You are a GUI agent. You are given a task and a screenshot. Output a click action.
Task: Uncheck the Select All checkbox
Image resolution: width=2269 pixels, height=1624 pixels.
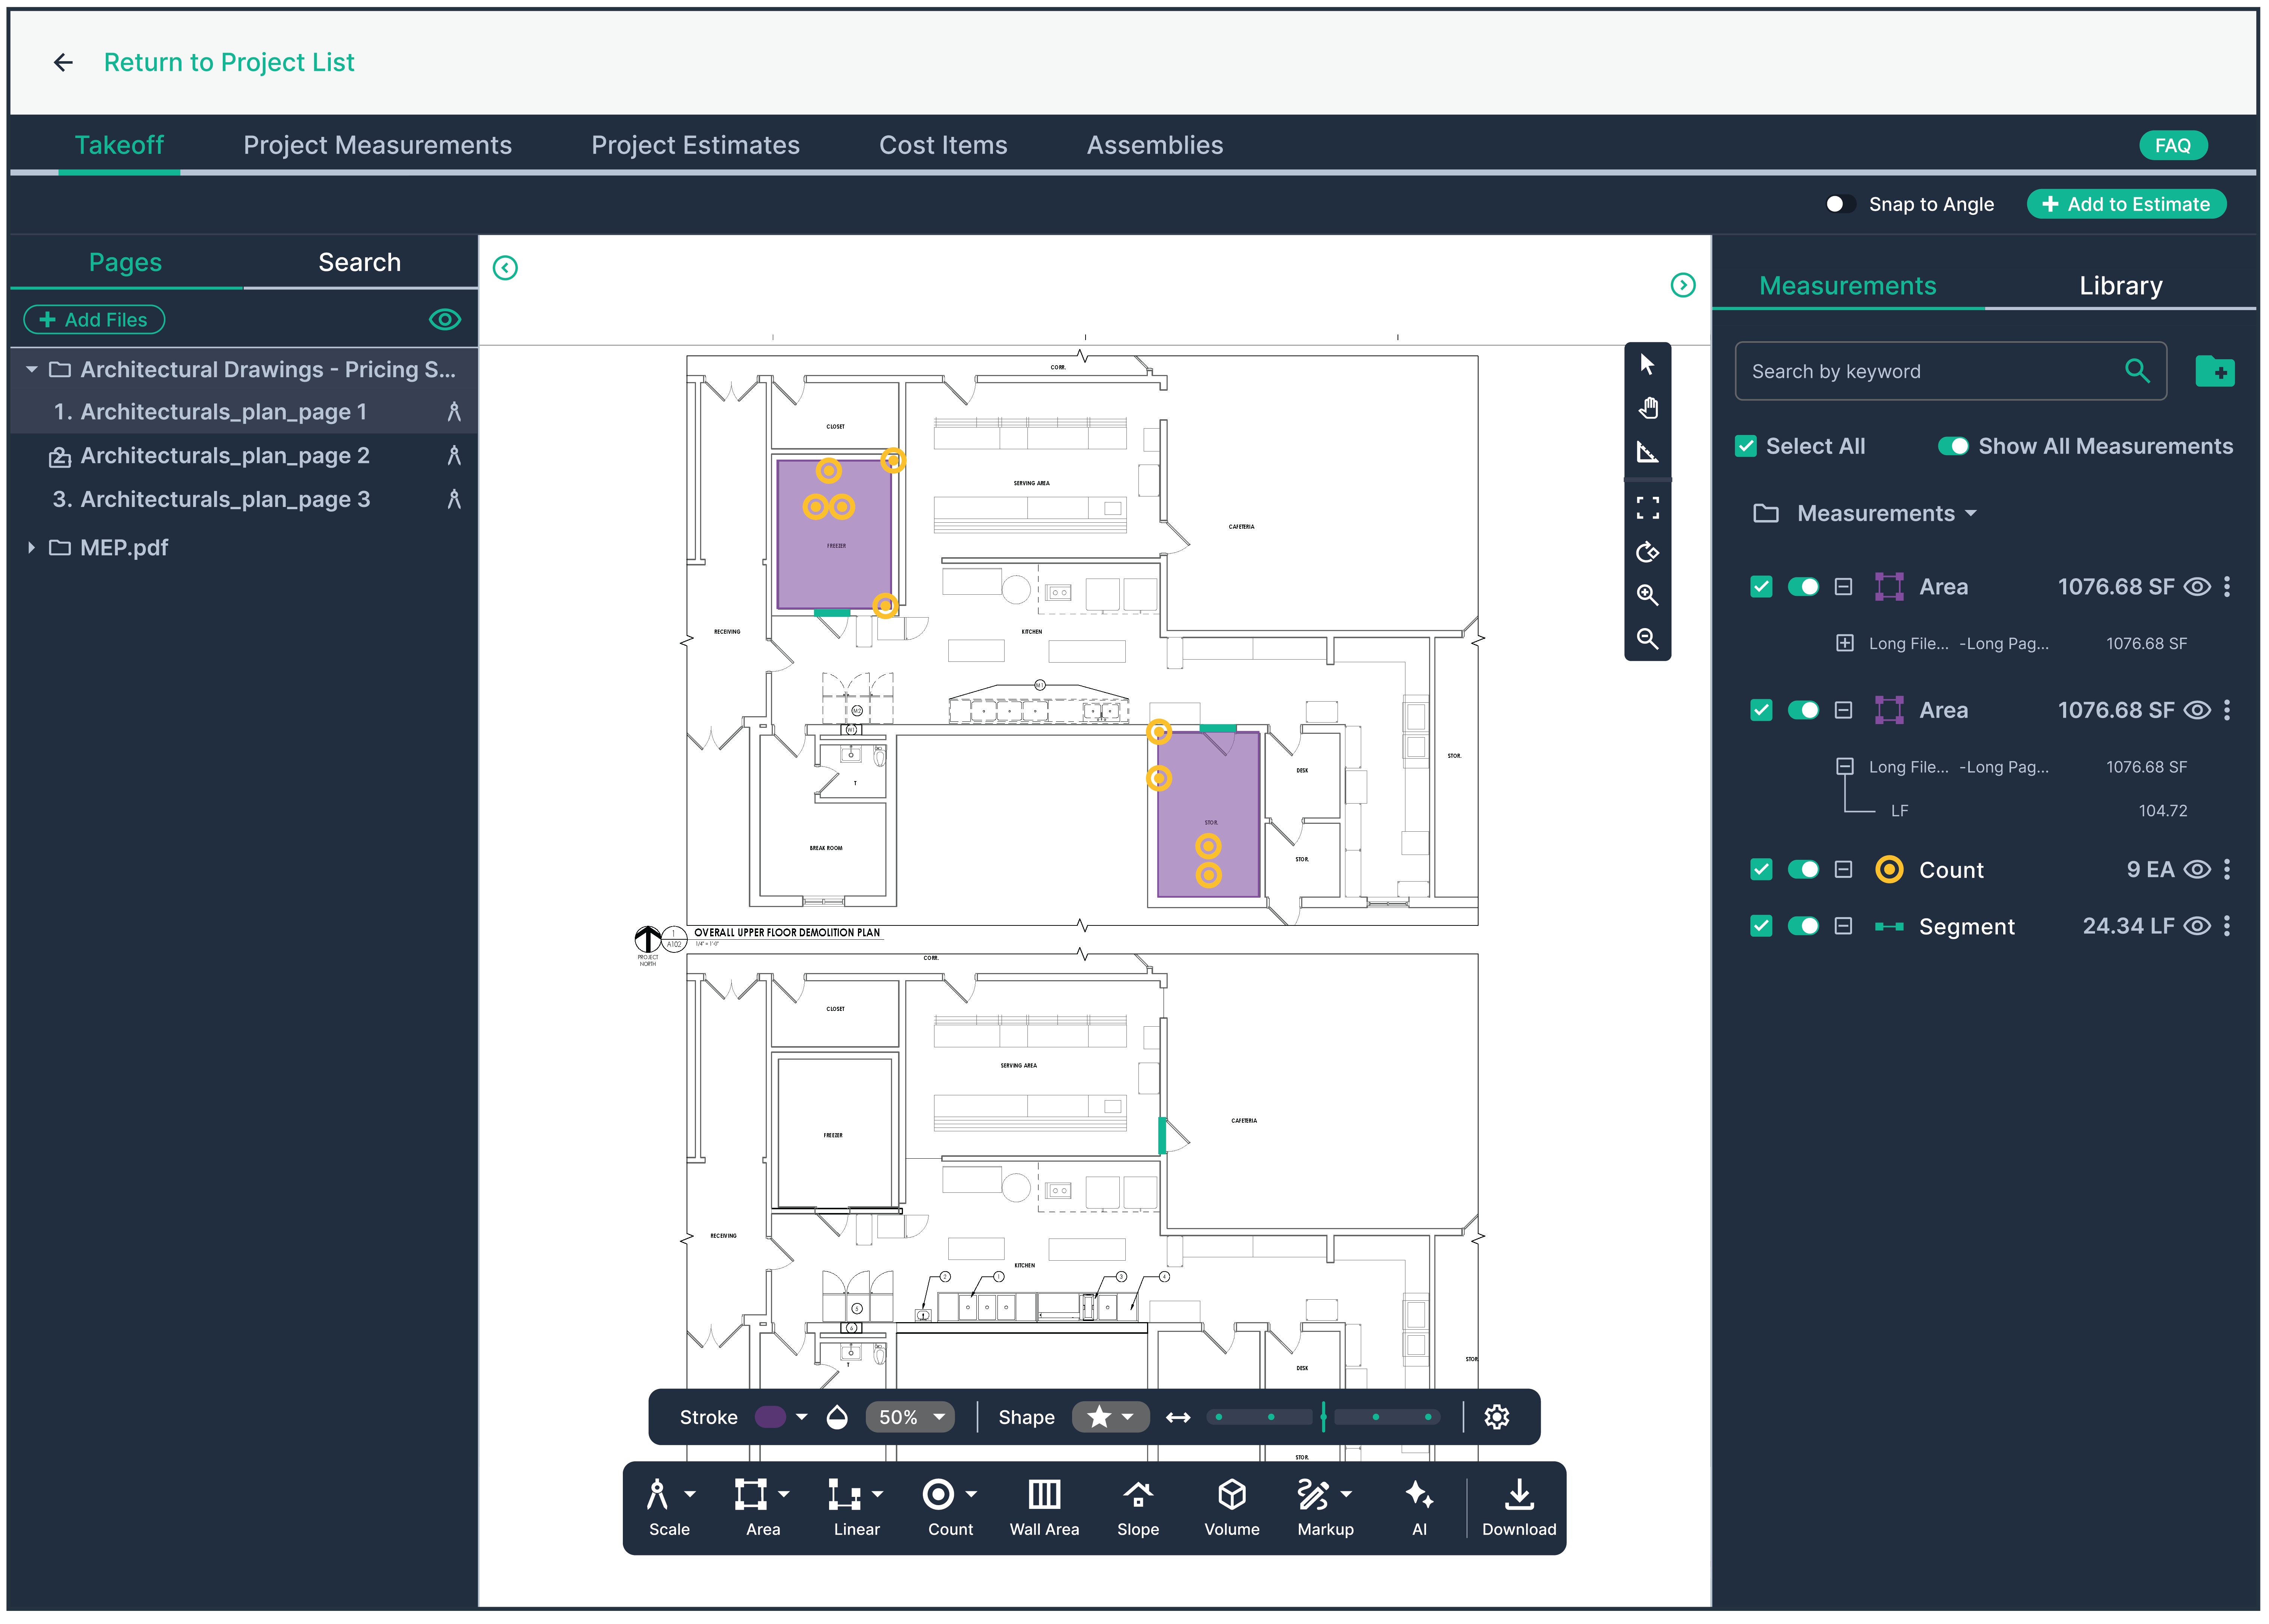pyautogui.click(x=1746, y=445)
